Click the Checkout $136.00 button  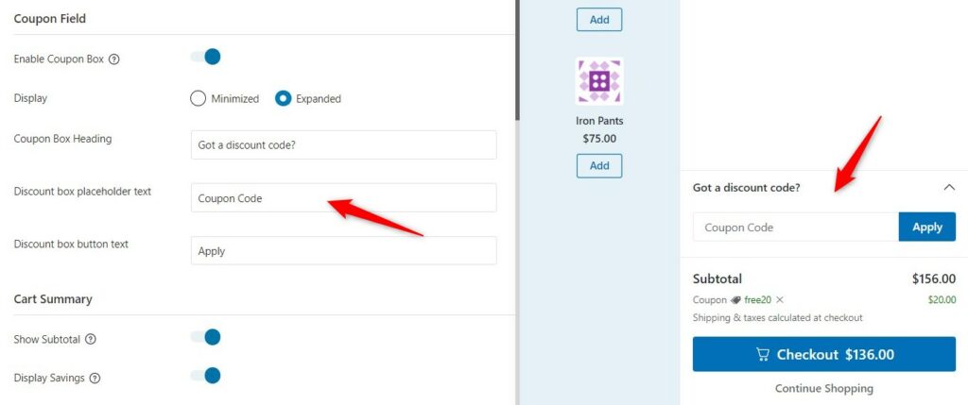[824, 354]
